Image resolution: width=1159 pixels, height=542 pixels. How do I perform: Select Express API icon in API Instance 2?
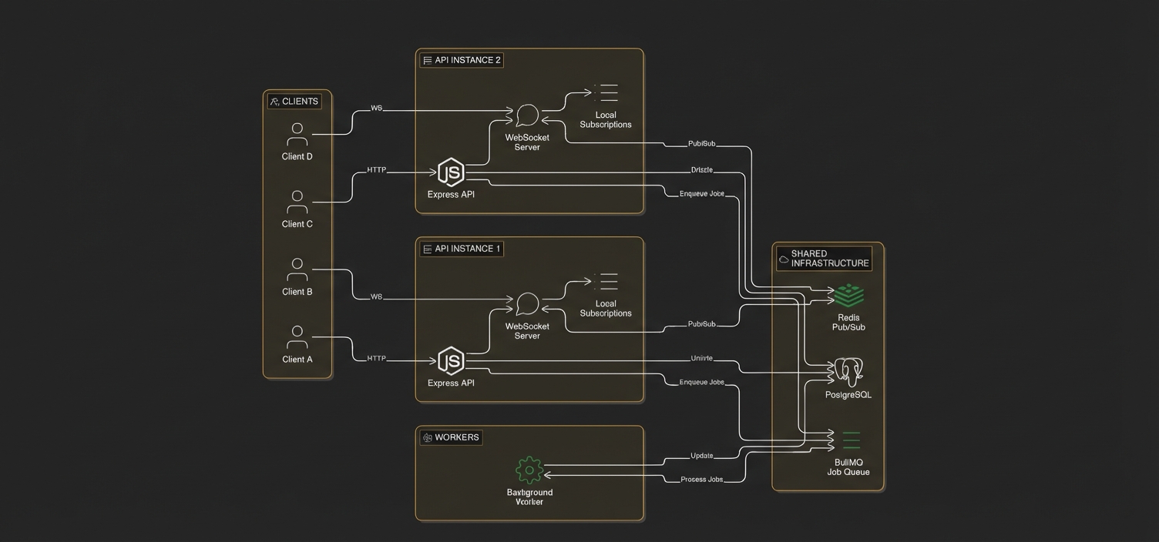[x=451, y=172]
